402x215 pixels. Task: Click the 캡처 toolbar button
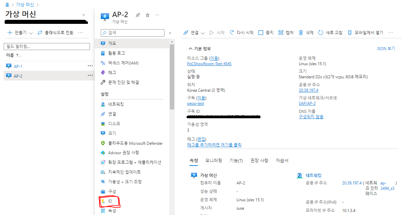pos(286,33)
